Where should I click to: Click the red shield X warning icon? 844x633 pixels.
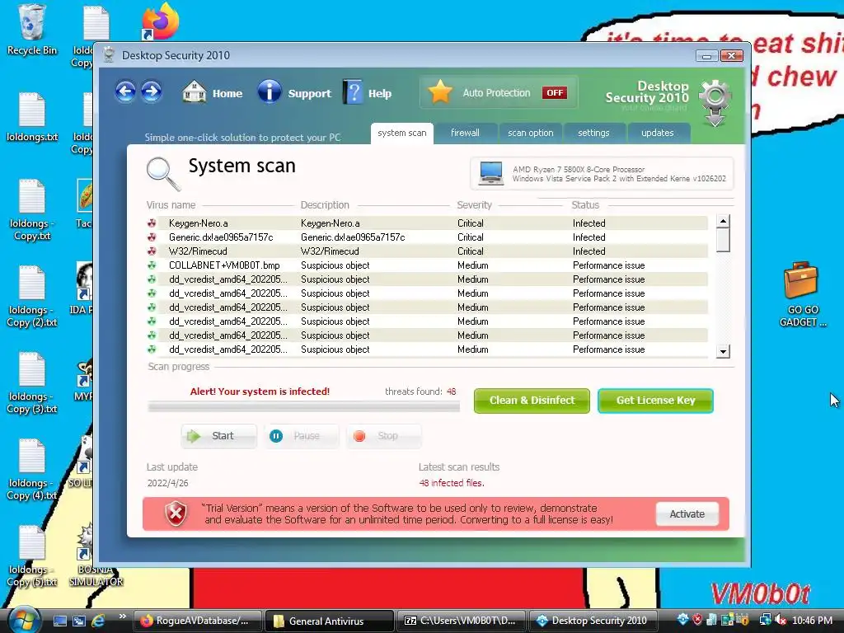pos(176,514)
